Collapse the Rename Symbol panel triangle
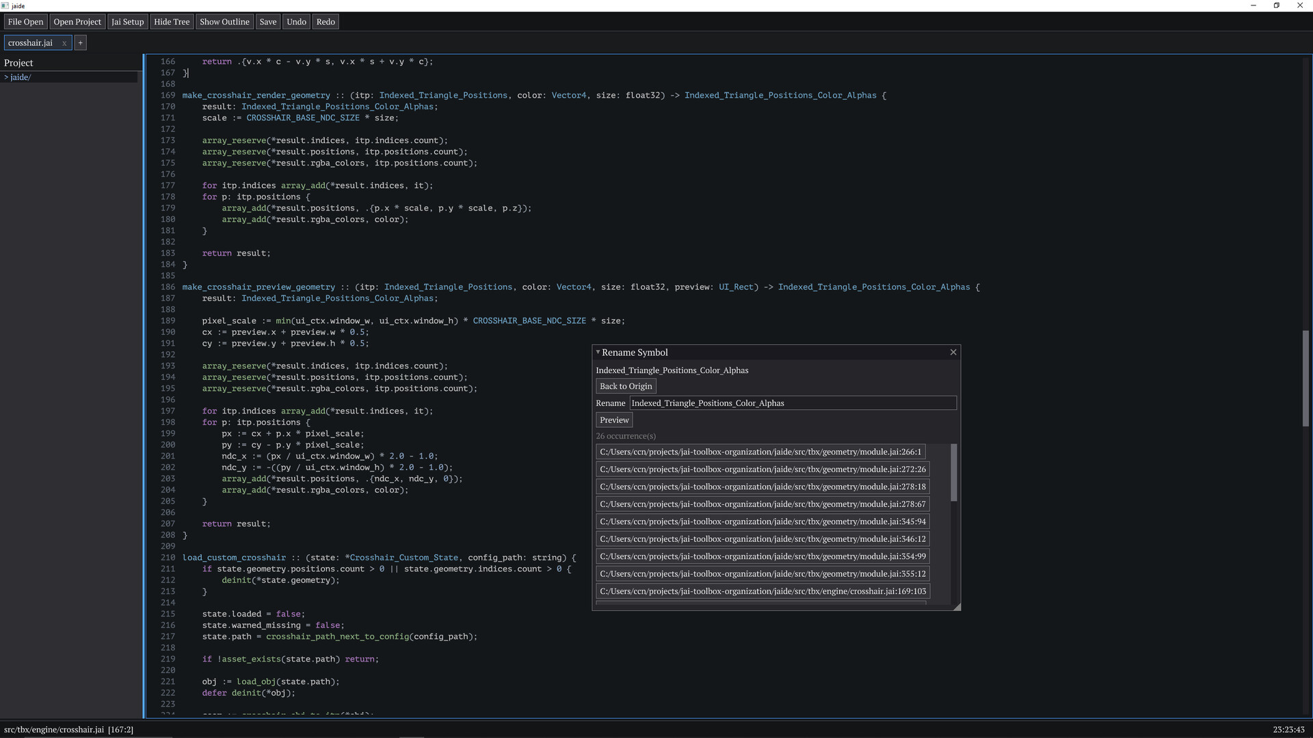1313x738 pixels. [x=598, y=353]
